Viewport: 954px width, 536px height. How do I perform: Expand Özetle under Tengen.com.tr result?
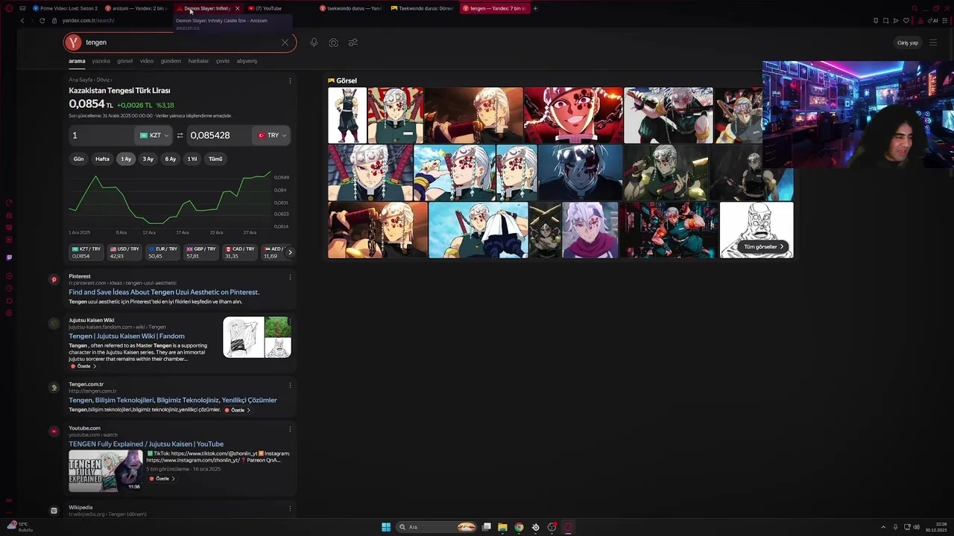point(238,410)
